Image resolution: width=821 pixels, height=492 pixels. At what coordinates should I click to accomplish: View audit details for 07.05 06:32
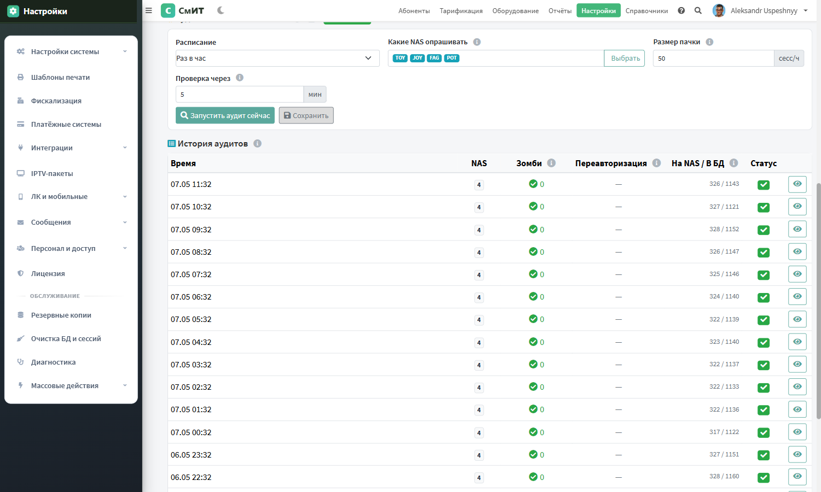(797, 296)
